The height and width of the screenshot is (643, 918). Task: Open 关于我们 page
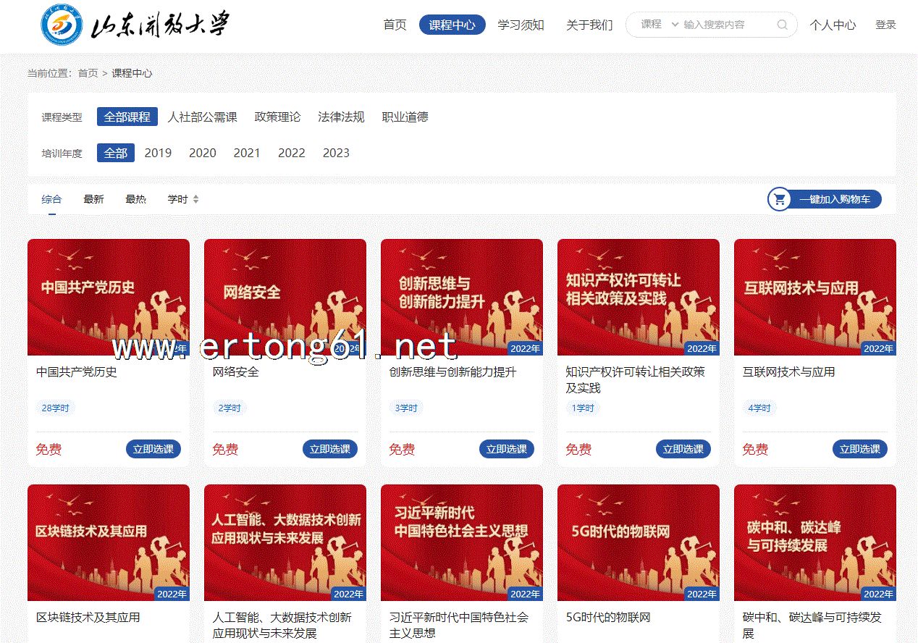pos(589,25)
